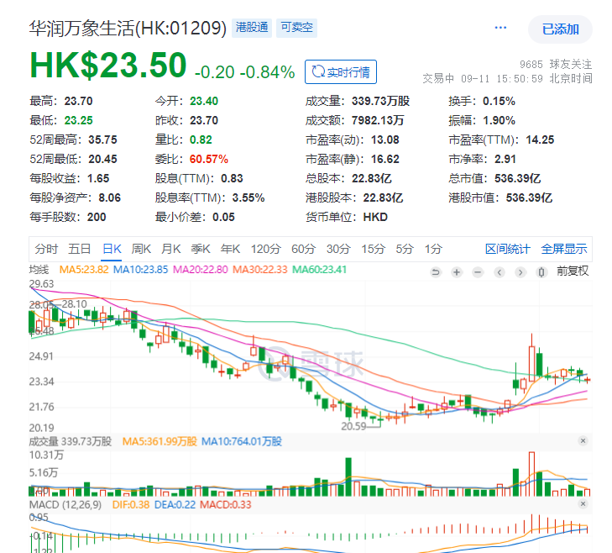
Task: Click the MA30:22.33 moving average label
Action: [x=260, y=270]
